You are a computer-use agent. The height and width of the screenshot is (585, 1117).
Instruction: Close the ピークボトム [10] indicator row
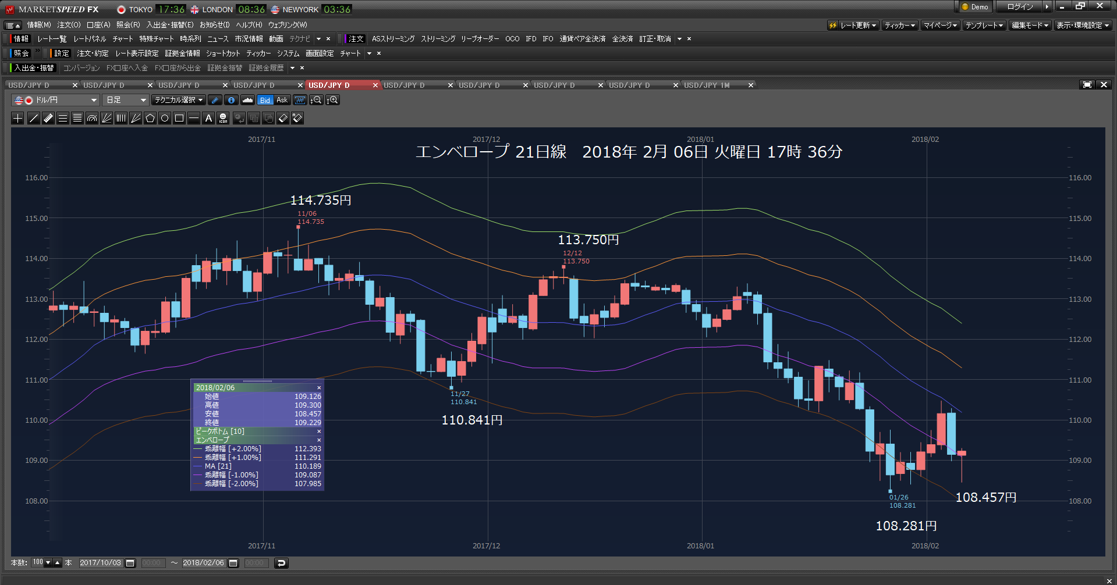(319, 431)
